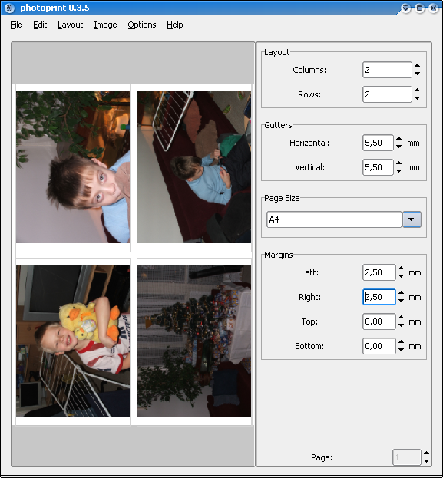Open the File menu
This screenshot has height=478, width=443.
coord(16,25)
